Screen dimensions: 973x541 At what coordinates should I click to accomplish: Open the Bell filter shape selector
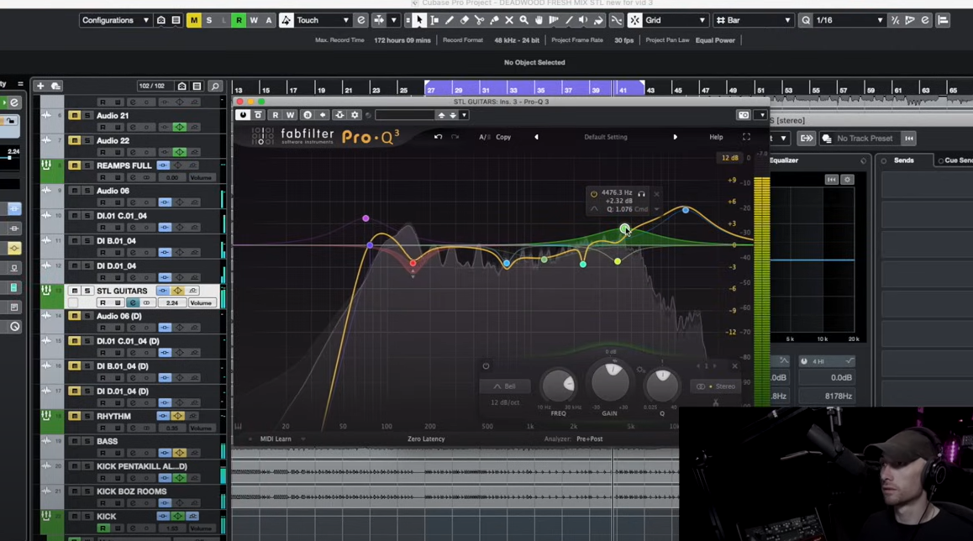point(504,386)
